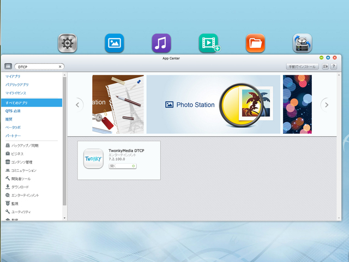
Task: Click the notebook banner on the left
Action: pyautogui.click(x=118, y=104)
